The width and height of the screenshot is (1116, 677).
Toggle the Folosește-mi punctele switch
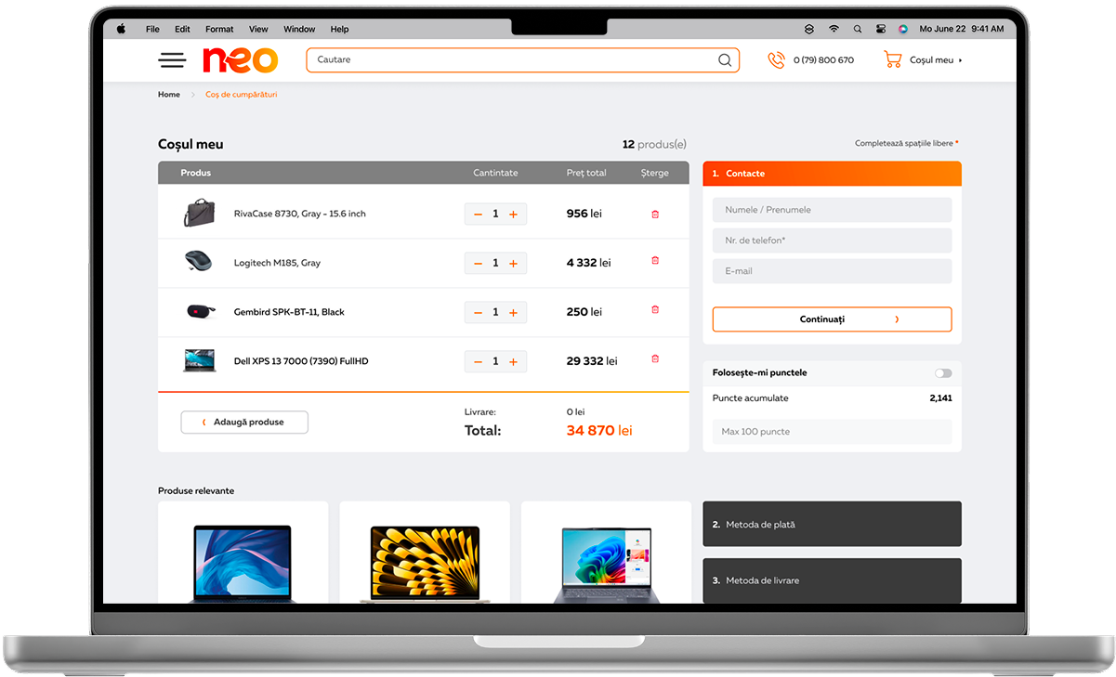click(x=943, y=373)
